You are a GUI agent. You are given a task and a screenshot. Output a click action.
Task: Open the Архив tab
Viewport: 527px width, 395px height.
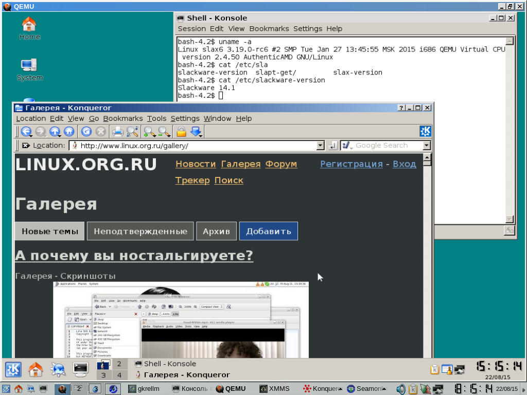[217, 231]
